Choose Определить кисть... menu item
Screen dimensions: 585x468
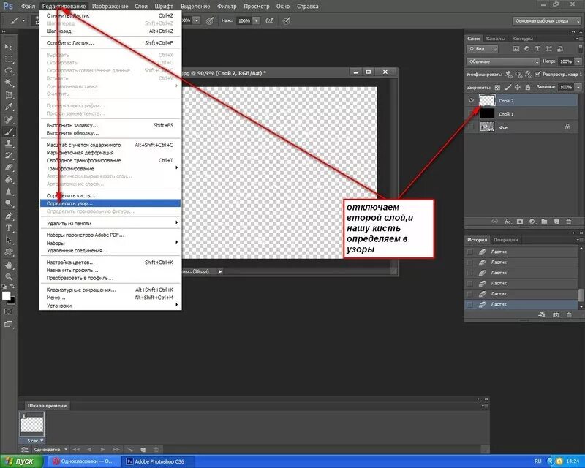click(110, 195)
